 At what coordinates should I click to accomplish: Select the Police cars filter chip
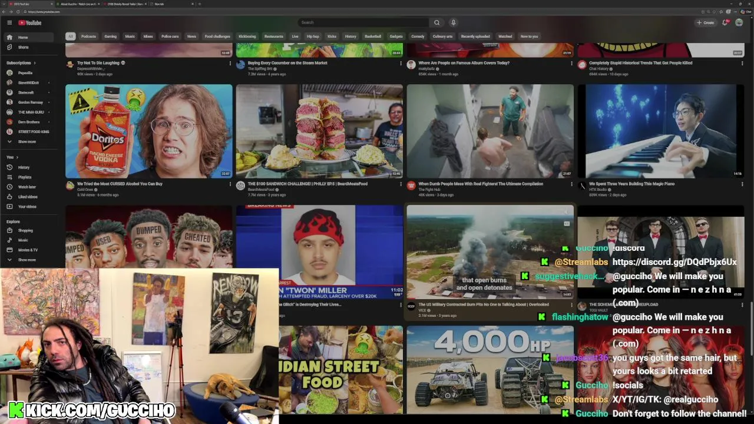pyautogui.click(x=170, y=37)
